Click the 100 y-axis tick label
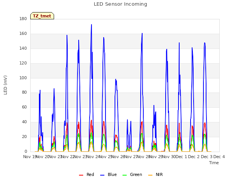The height and width of the screenshot is (182, 242). pyautogui.click(x=23, y=78)
